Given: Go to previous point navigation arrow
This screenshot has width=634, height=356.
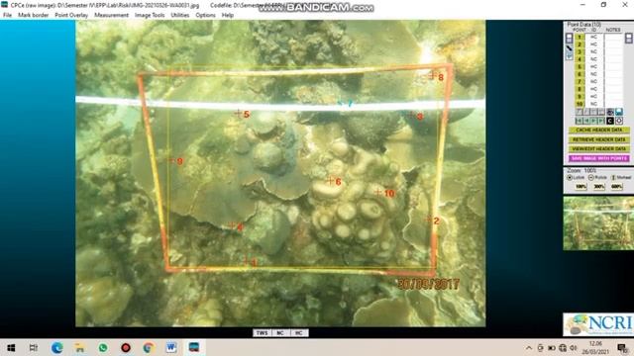Looking at the screenshot, I should [586, 121].
